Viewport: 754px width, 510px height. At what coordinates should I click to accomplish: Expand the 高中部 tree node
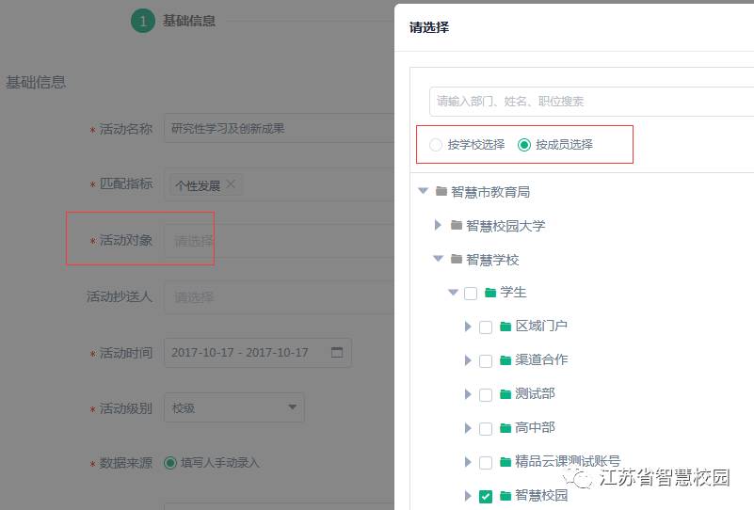[x=468, y=428]
